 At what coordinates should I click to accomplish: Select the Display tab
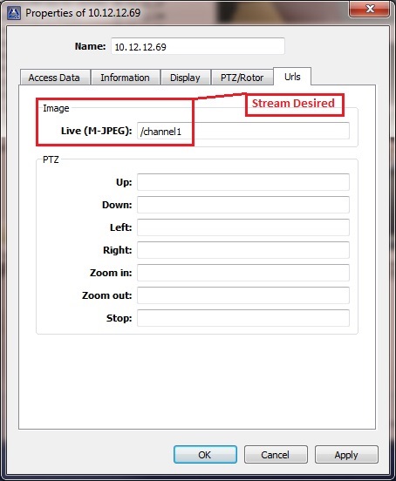(x=186, y=78)
